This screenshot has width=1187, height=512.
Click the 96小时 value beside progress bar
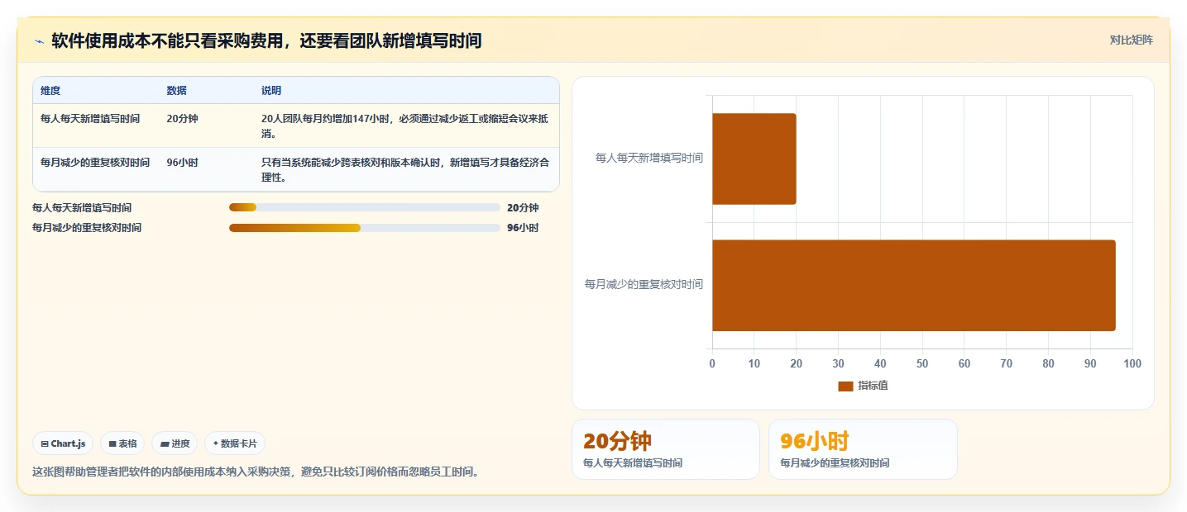click(x=523, y=228)
